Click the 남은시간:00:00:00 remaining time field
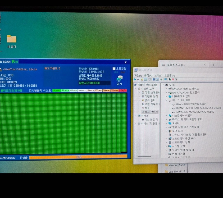The width and height of the screenshot is (223, 198). coord(94,83)
